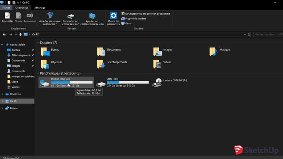Click the up-one-level arrow
283x159 pixels.
tap(21, 34)
